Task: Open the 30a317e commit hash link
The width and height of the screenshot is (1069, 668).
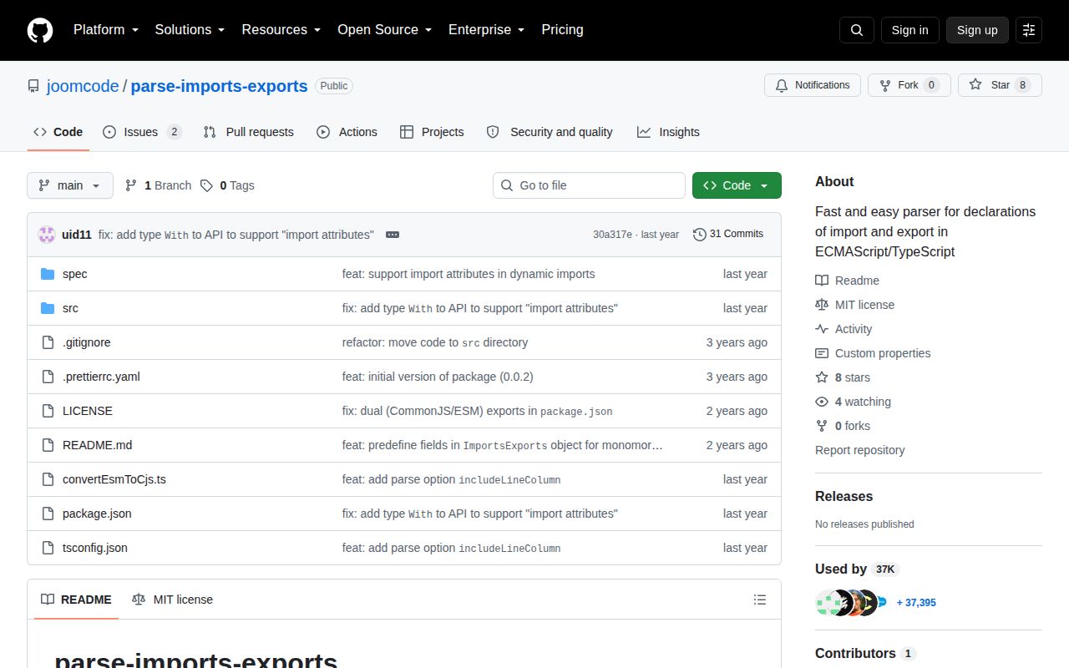Action: point(612,235)
